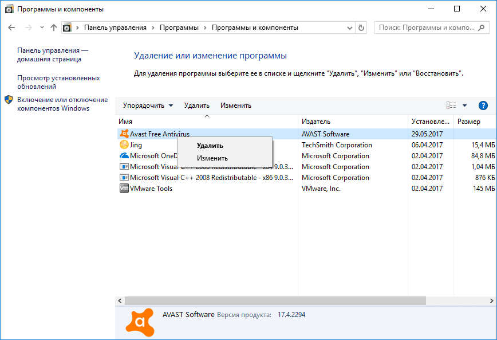Click the x64 Visual C++ 2008 installer icon

(x=124, y=167)
